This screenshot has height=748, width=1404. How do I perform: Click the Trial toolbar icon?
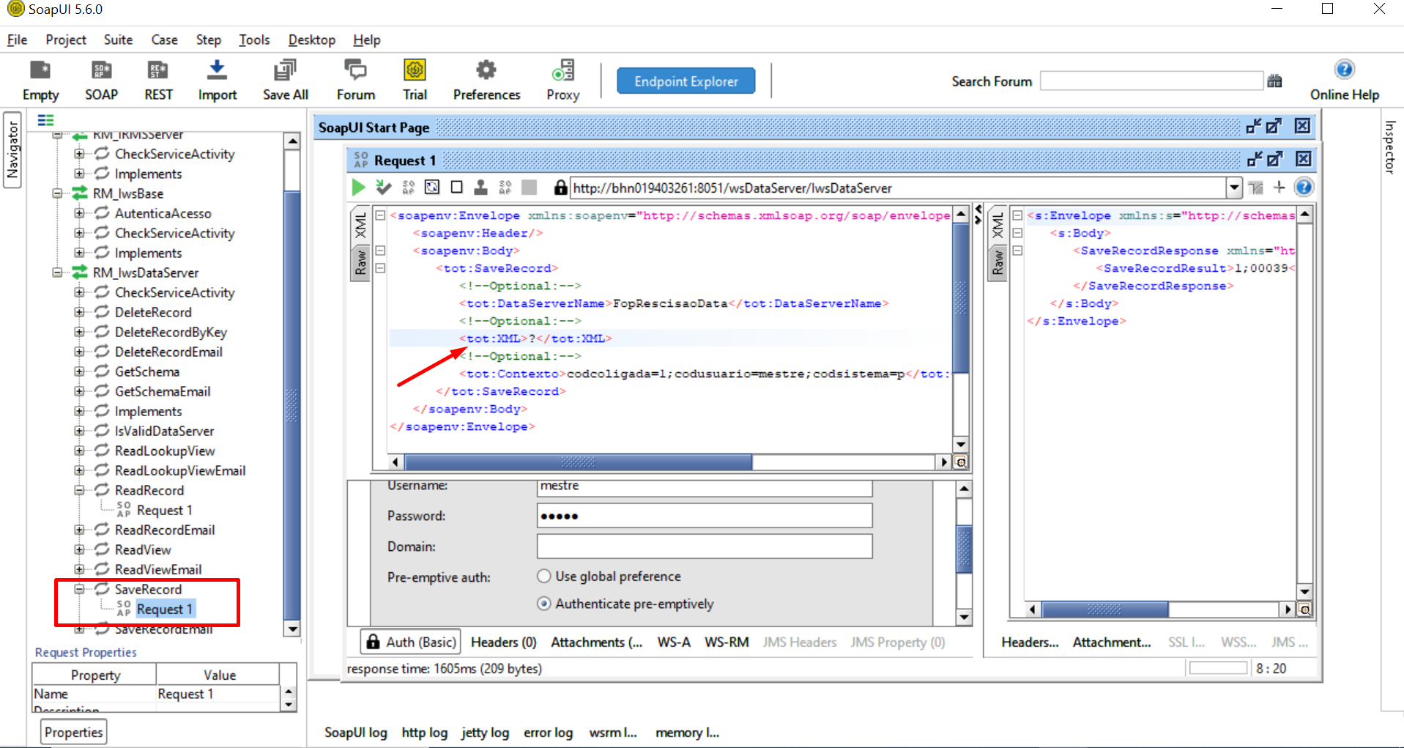[415, 80]
